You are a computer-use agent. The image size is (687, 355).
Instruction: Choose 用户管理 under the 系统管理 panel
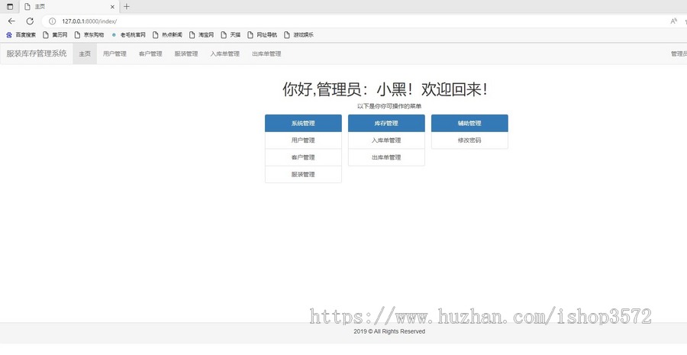[303, 140]
